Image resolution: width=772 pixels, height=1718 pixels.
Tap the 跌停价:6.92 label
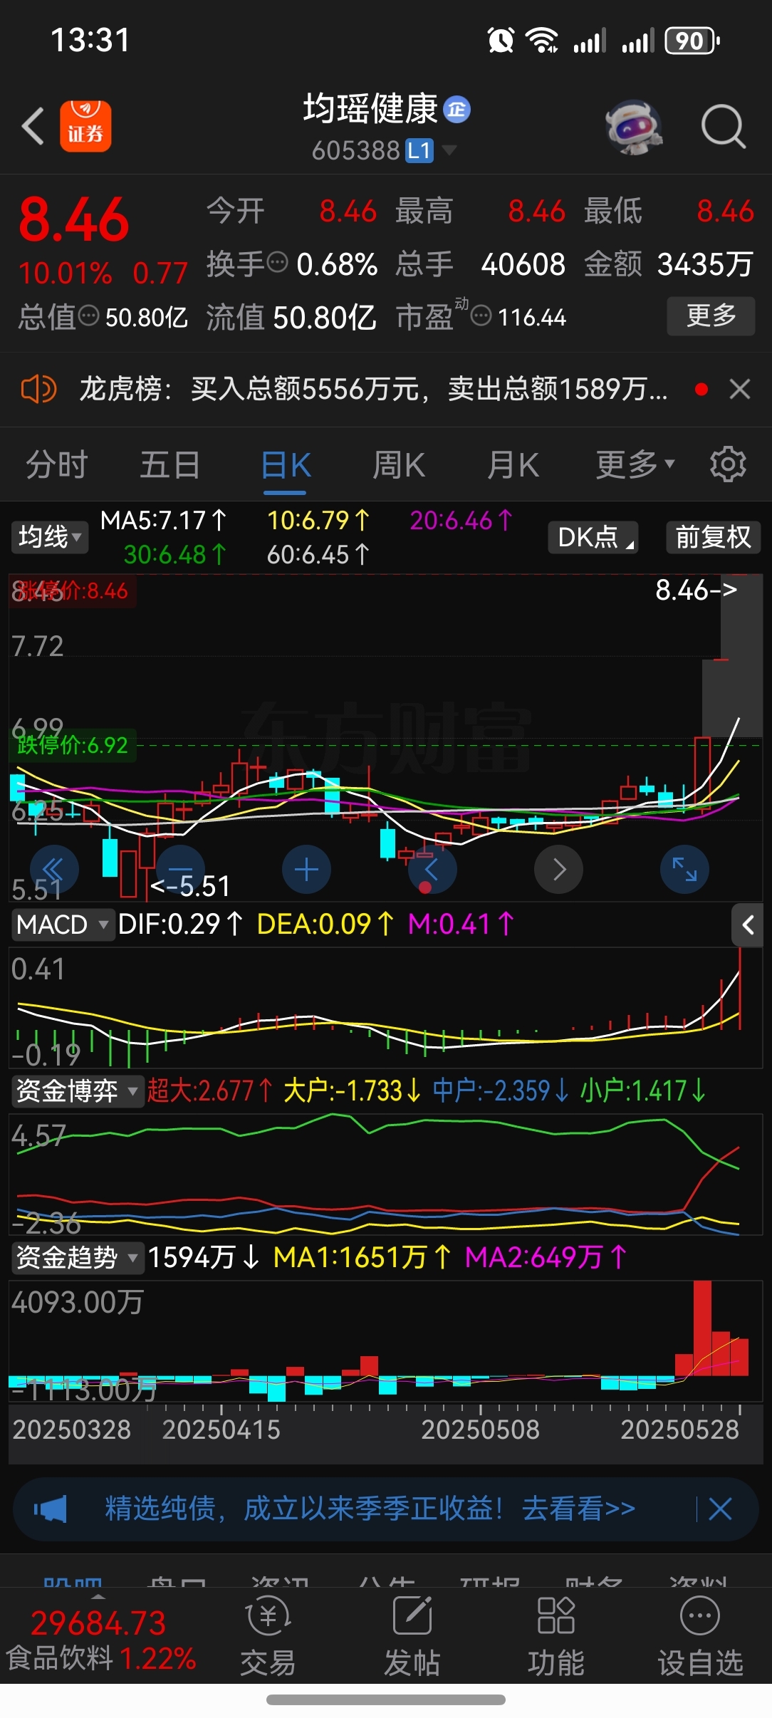coord(73,745)
